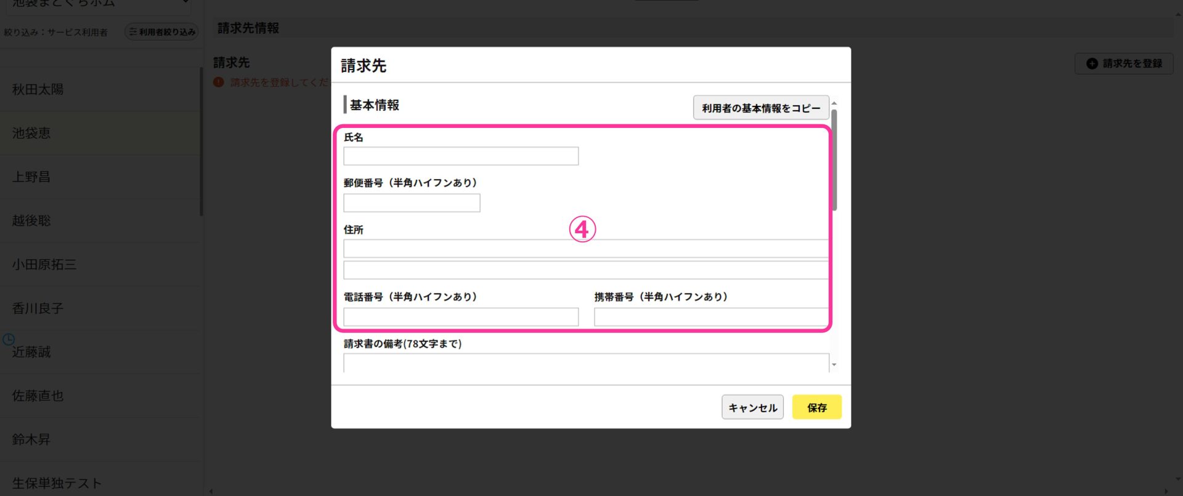Click the clock icon beside 近藤誠

click(x=9, y=339)
